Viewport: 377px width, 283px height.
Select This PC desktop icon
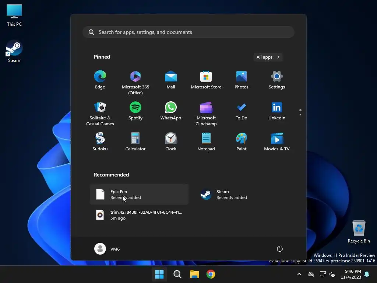pyautogui.click(x=14, y=15)
